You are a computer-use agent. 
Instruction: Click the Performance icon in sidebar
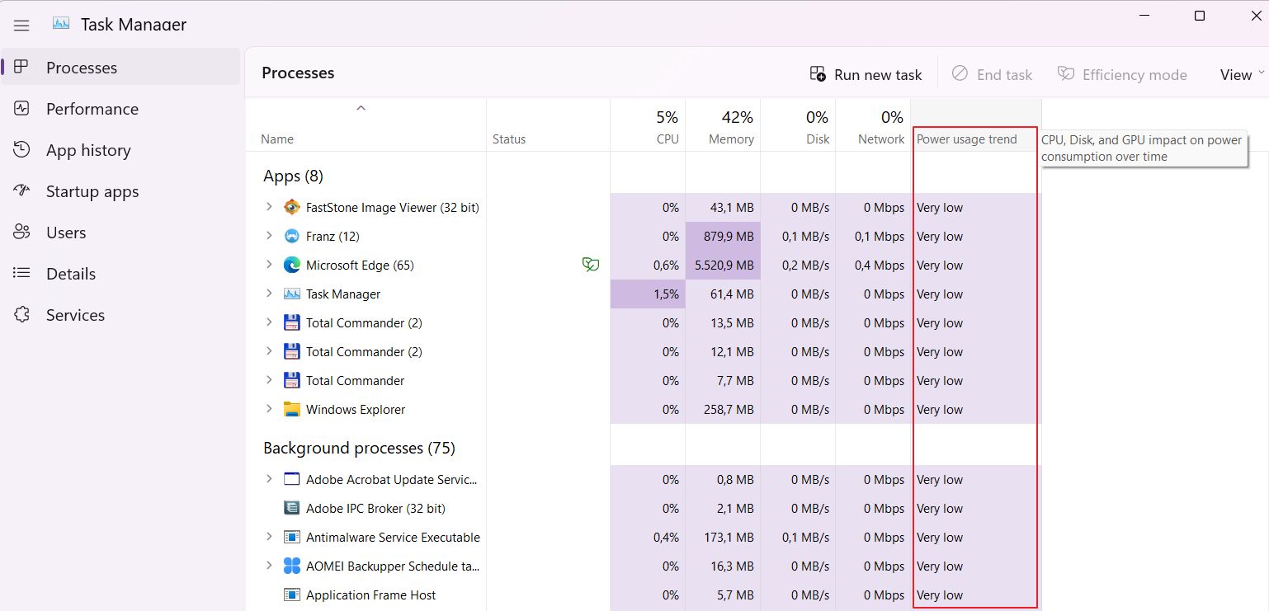(x=22, y=109)
